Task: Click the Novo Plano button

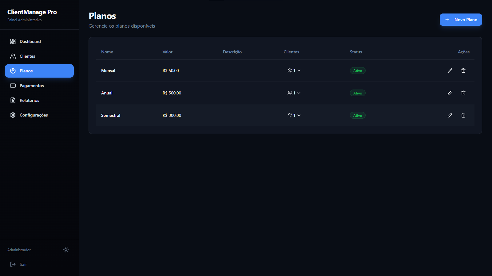Action: coord(461,20)
